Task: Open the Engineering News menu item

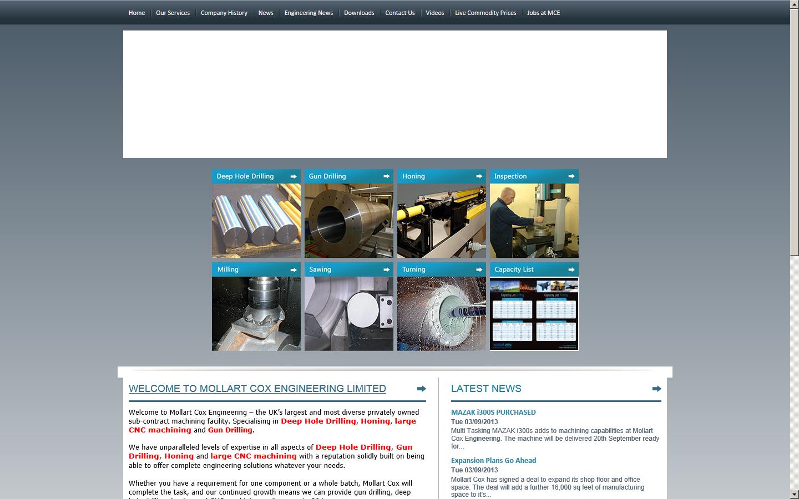Action: point(309,12)
